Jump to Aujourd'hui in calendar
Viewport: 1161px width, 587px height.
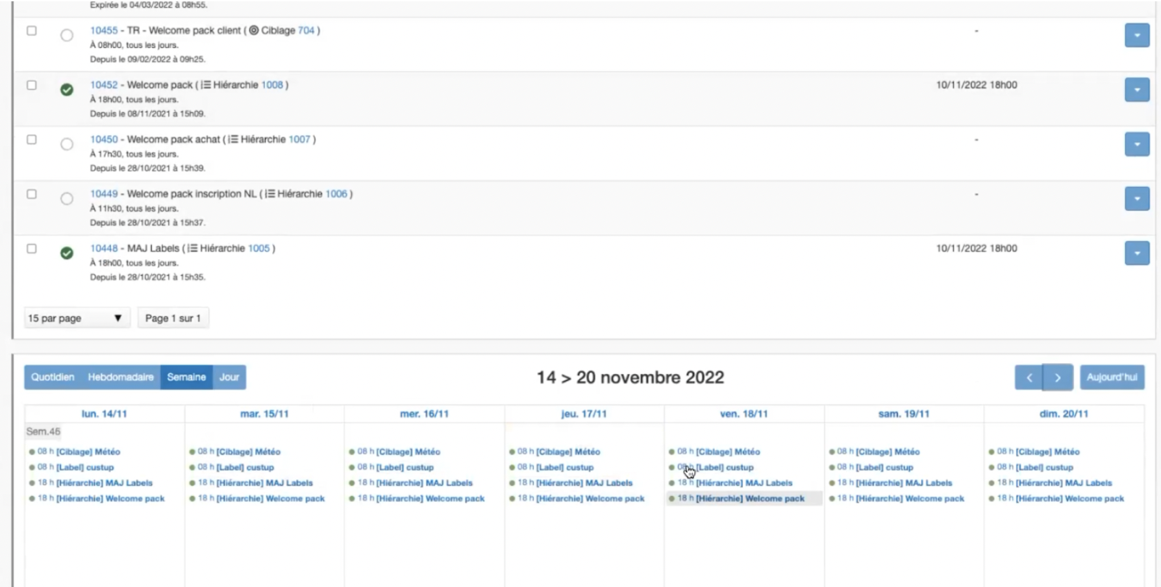[1112, 377]
